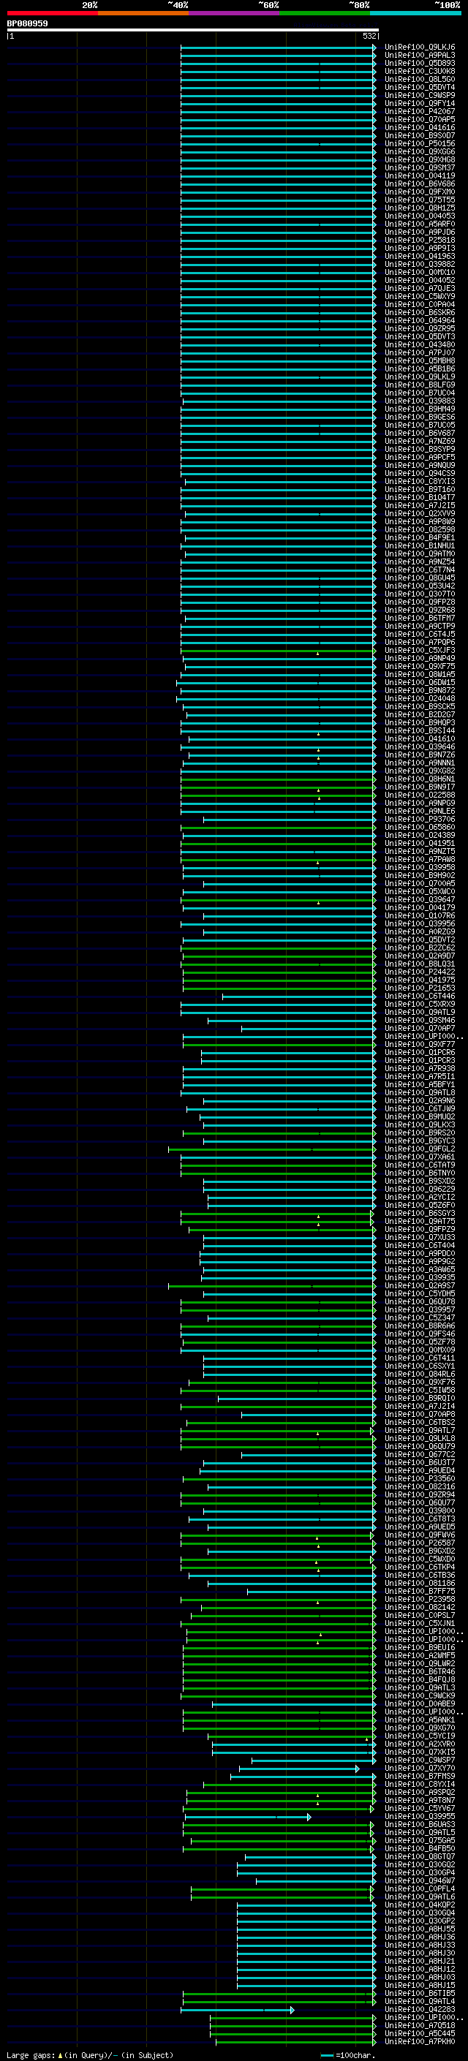The width and height of the screenshot is (468, 2061).
Task: Select the UniRef100_P24422 label
Action: coord(420,972)
